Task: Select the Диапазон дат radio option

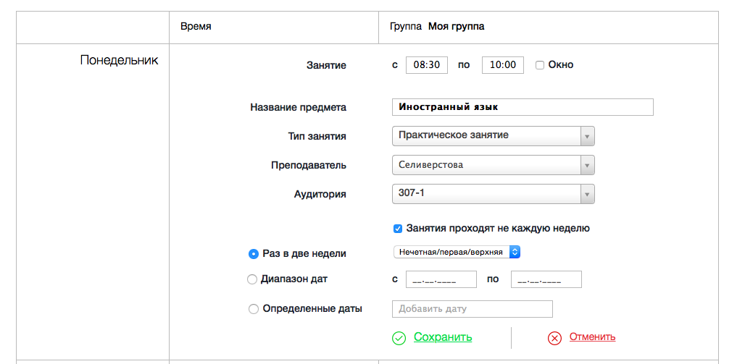Action: [252, 279]
